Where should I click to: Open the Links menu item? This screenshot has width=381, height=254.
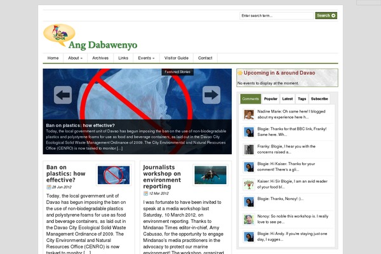pyautogui.click(x=123, y=58)
